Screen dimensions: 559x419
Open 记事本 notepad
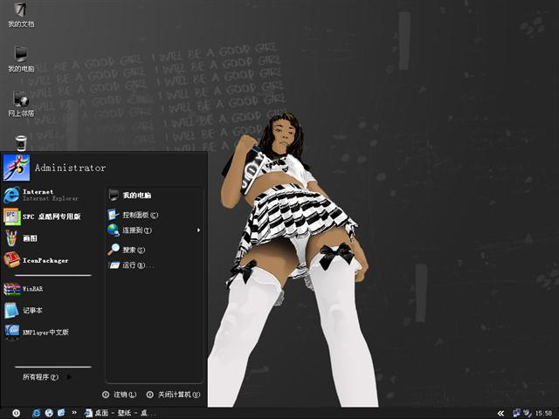coord(23,311)
